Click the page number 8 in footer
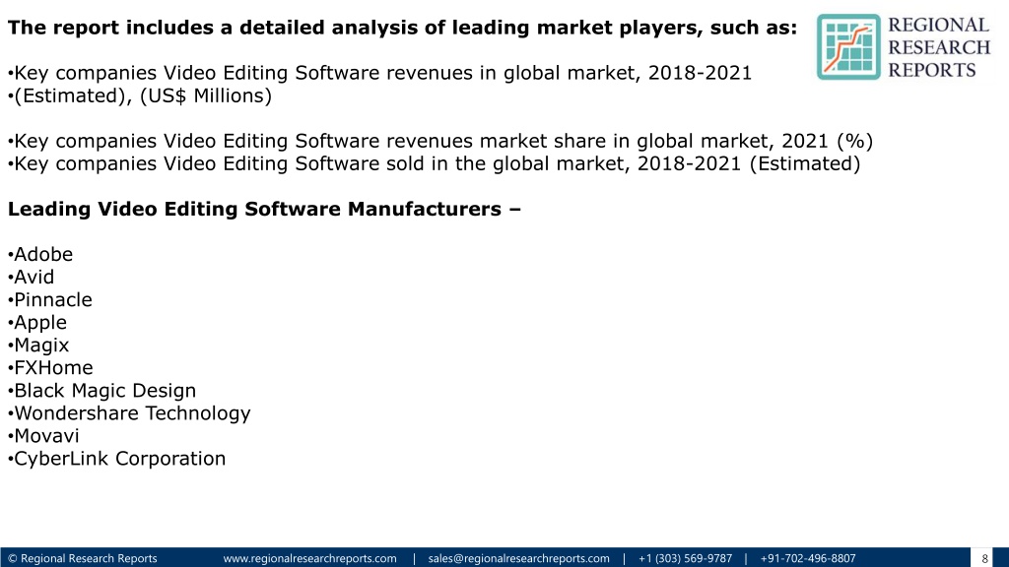 pyautogui.click(x=984, y=559)
